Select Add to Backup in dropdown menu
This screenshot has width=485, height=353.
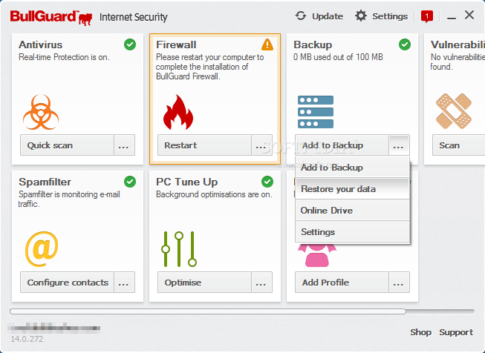(x=353, y=168)
